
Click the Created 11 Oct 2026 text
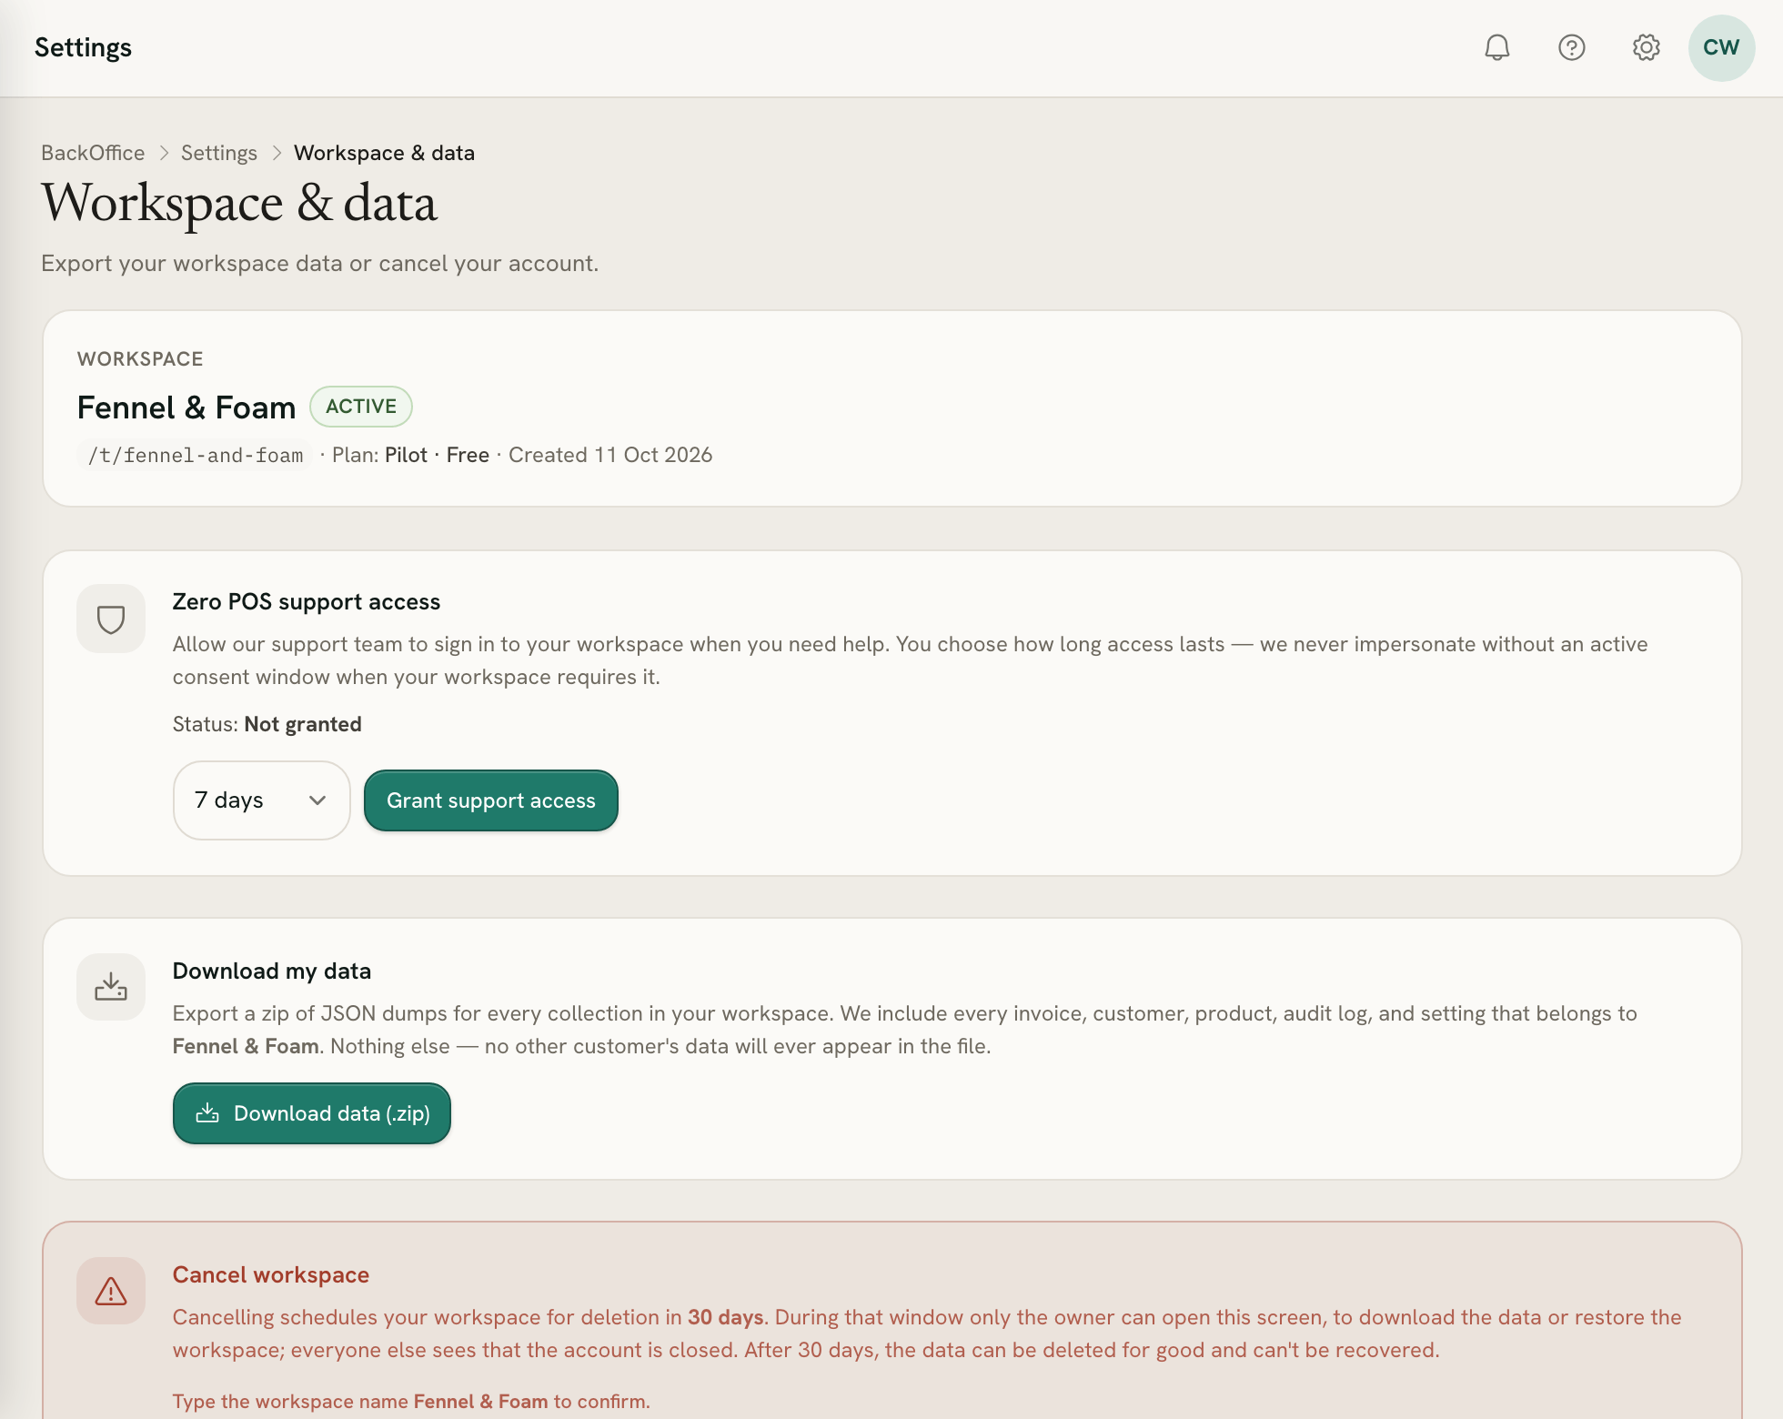tap(610, 455)
